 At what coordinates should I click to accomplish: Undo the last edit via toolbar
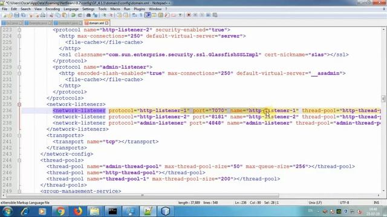point(73,15)
